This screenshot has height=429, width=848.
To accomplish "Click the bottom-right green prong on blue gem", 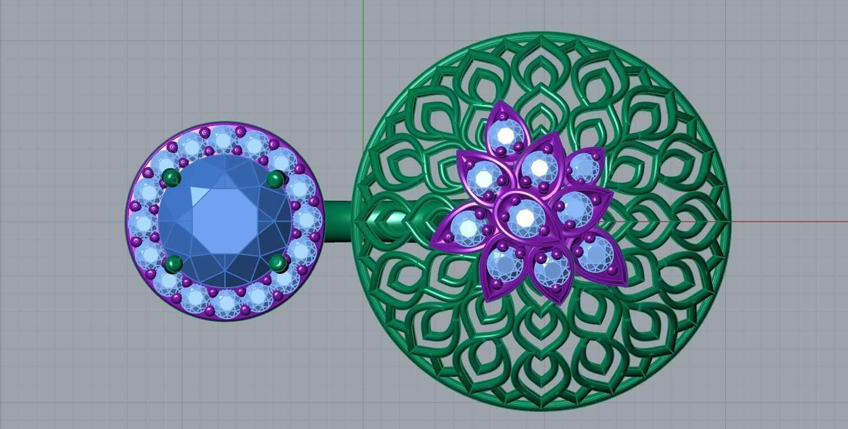I will click(x=278, y=263).
